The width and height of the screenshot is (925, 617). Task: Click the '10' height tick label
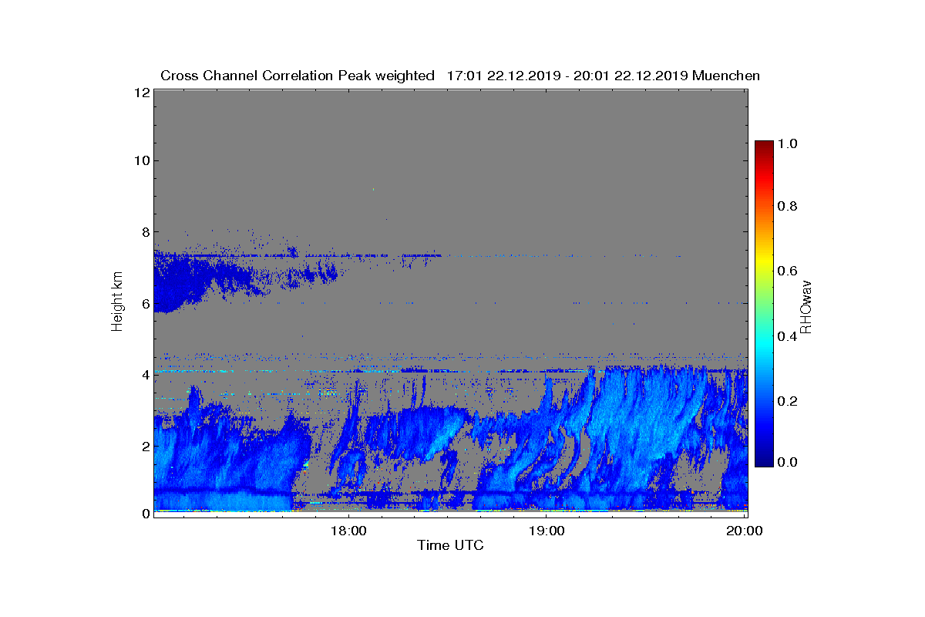click(141, 160)
